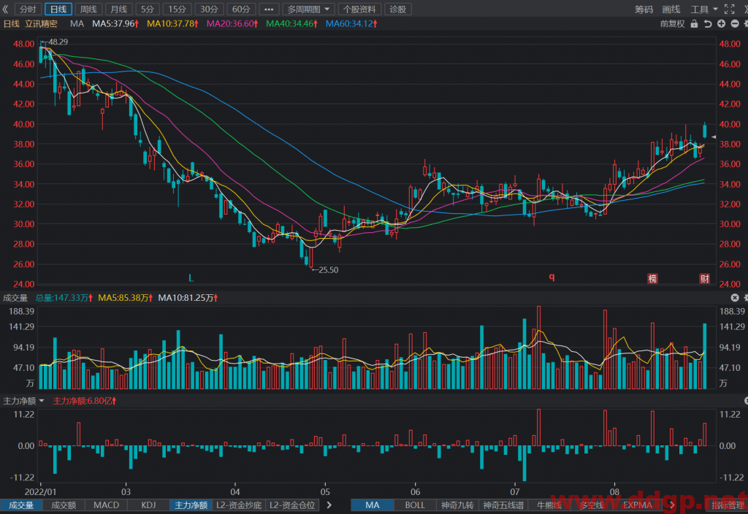748x514 pixels.
Task: Click the green MA40:34.46 legend
Action: click(291, 24)
